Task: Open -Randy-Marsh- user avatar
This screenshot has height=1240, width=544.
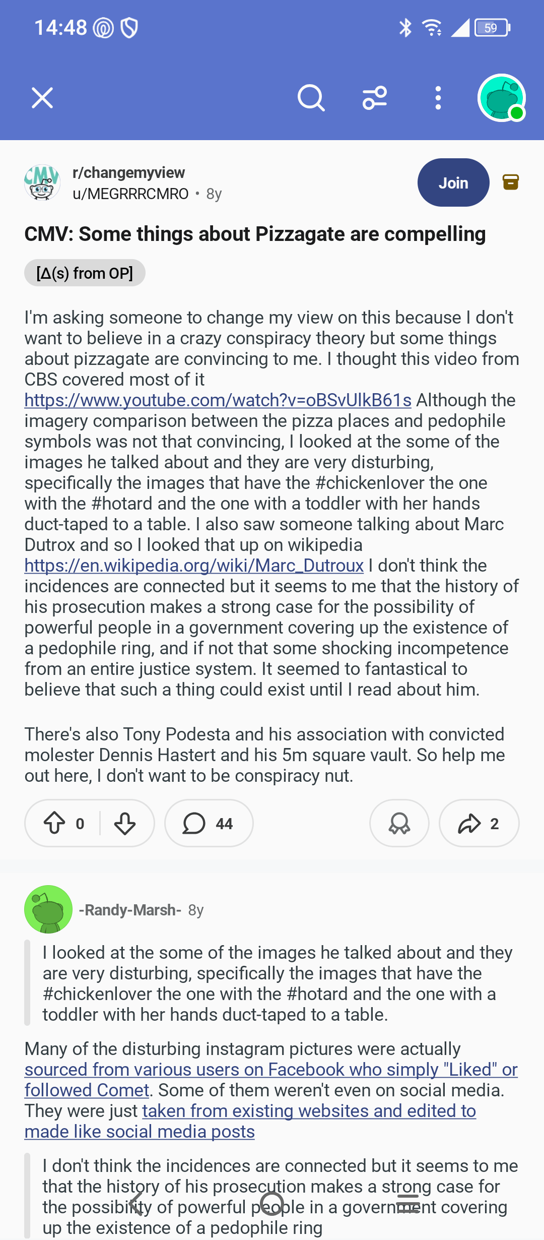Action: pos(48,909)
